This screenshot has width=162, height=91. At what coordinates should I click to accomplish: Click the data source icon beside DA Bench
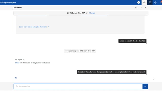point(68,13)
